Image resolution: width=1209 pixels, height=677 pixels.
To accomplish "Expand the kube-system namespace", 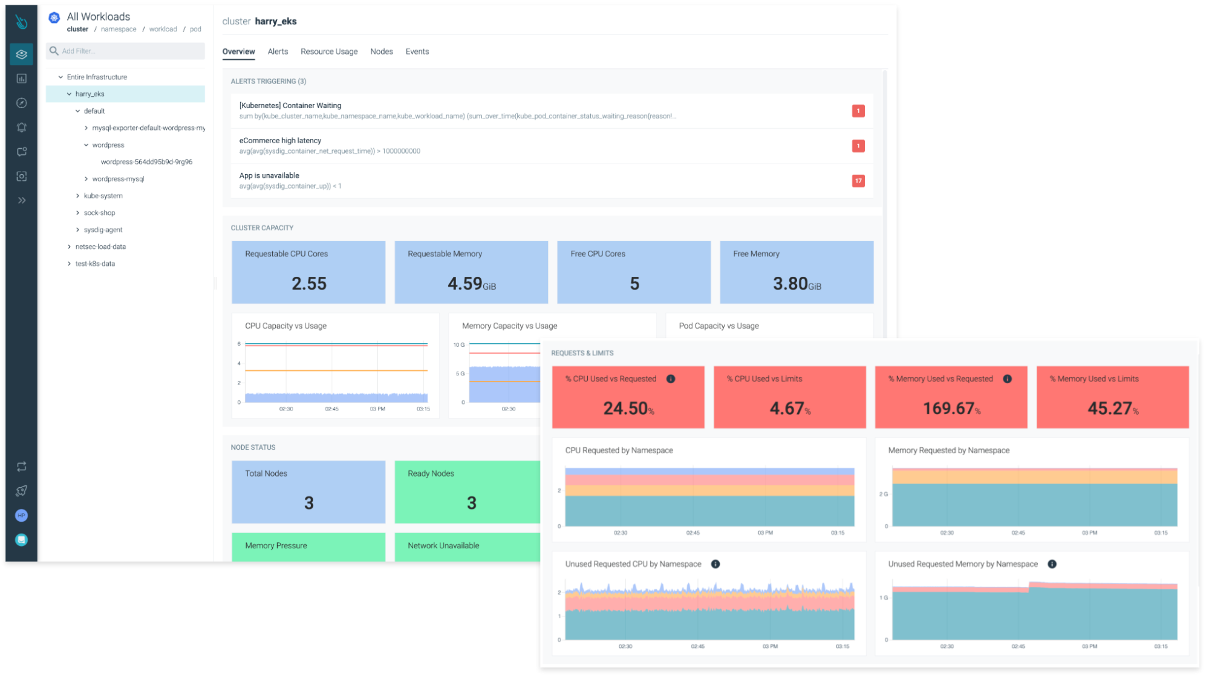I will [78, 196].
